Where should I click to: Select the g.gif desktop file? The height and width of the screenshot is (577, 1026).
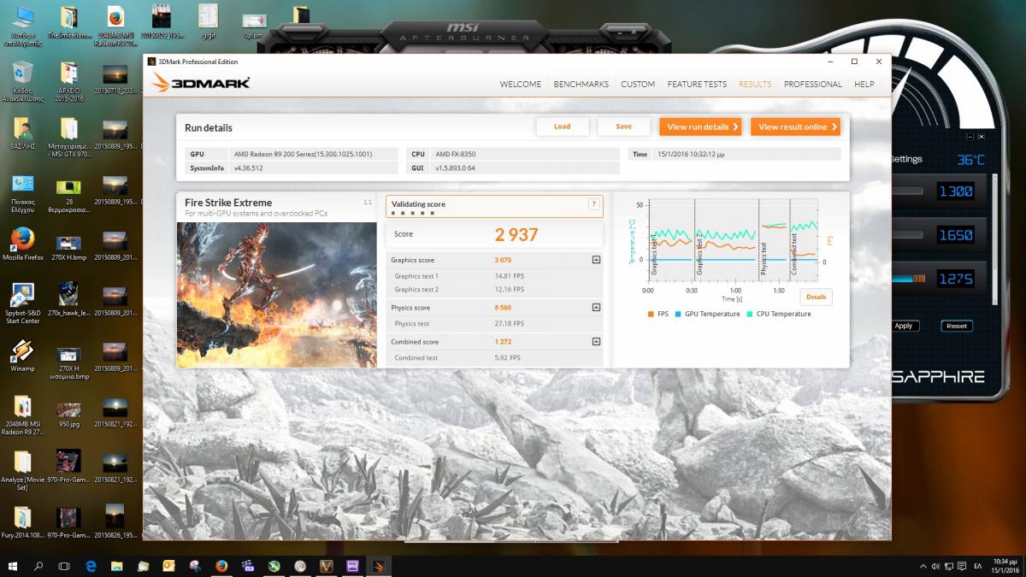click(x=209, y=21)
